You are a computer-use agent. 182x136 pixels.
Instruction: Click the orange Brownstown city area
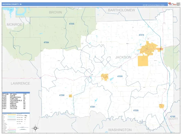click(x=105, y=77)
